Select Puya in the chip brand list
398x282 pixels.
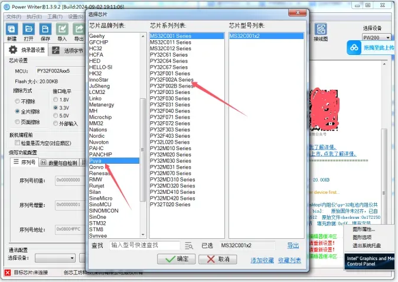[x=114, y=161]
